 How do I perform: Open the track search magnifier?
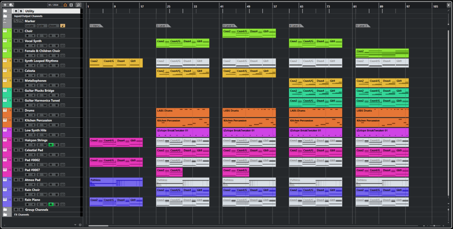click(x=78, y=4)
